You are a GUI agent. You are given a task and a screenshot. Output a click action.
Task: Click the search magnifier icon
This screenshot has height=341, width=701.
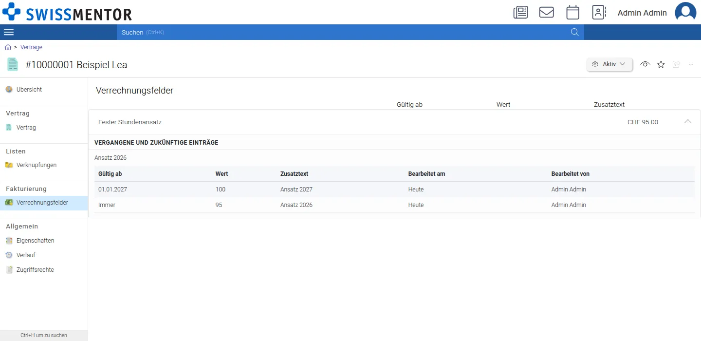tap(574, 32)
